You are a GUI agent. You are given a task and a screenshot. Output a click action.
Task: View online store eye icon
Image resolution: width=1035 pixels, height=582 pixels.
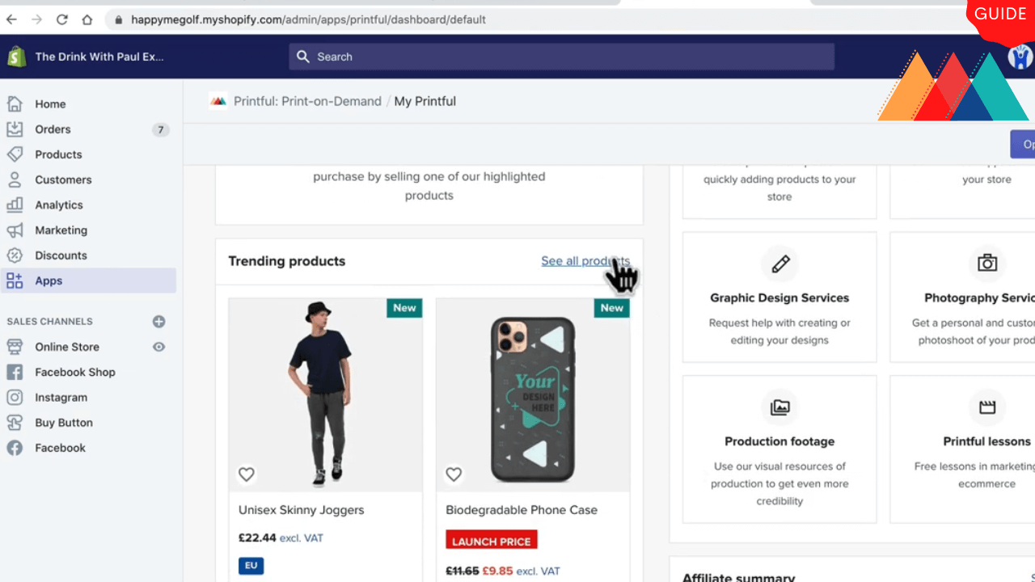(158, 347)
